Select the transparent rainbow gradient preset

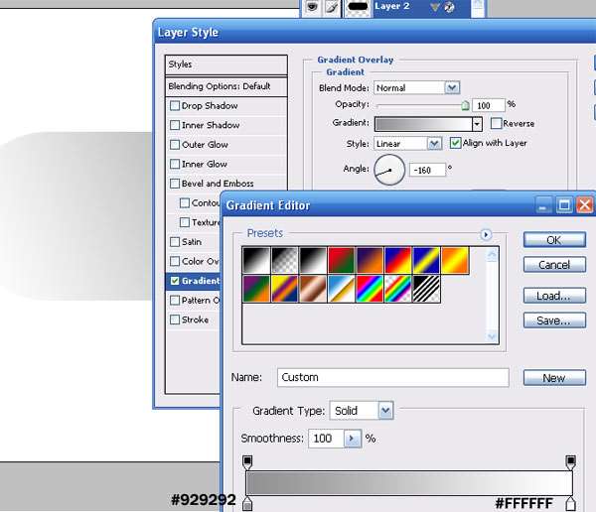(397, 289)
